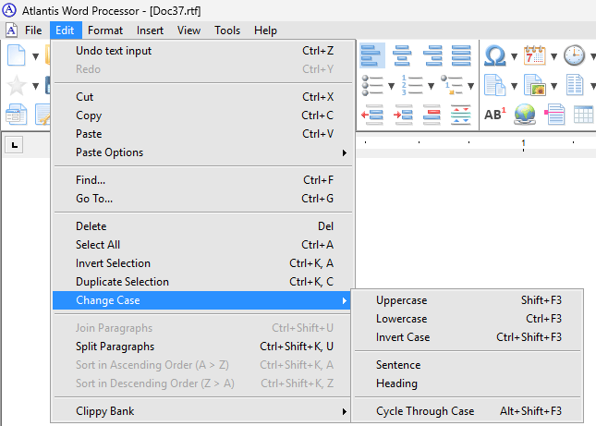Click the Insert Time clock icon

[574, 55]
